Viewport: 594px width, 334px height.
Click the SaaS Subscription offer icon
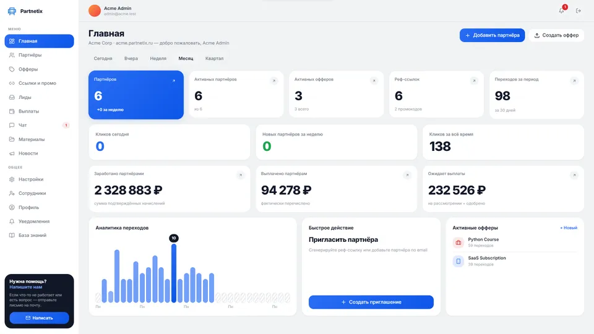click(458, 261)
